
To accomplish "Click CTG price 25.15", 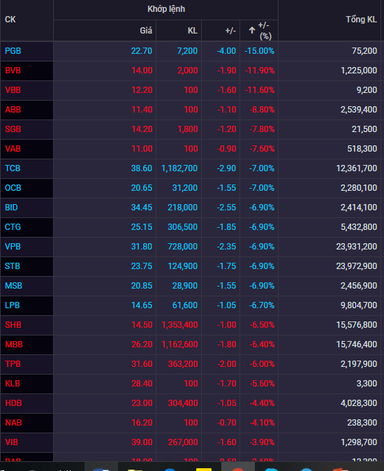I will point(142,227).
